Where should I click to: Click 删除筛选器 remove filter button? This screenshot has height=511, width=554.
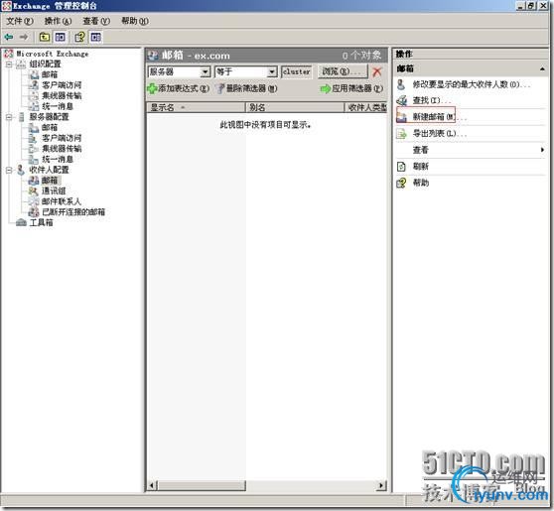(247, 88)
